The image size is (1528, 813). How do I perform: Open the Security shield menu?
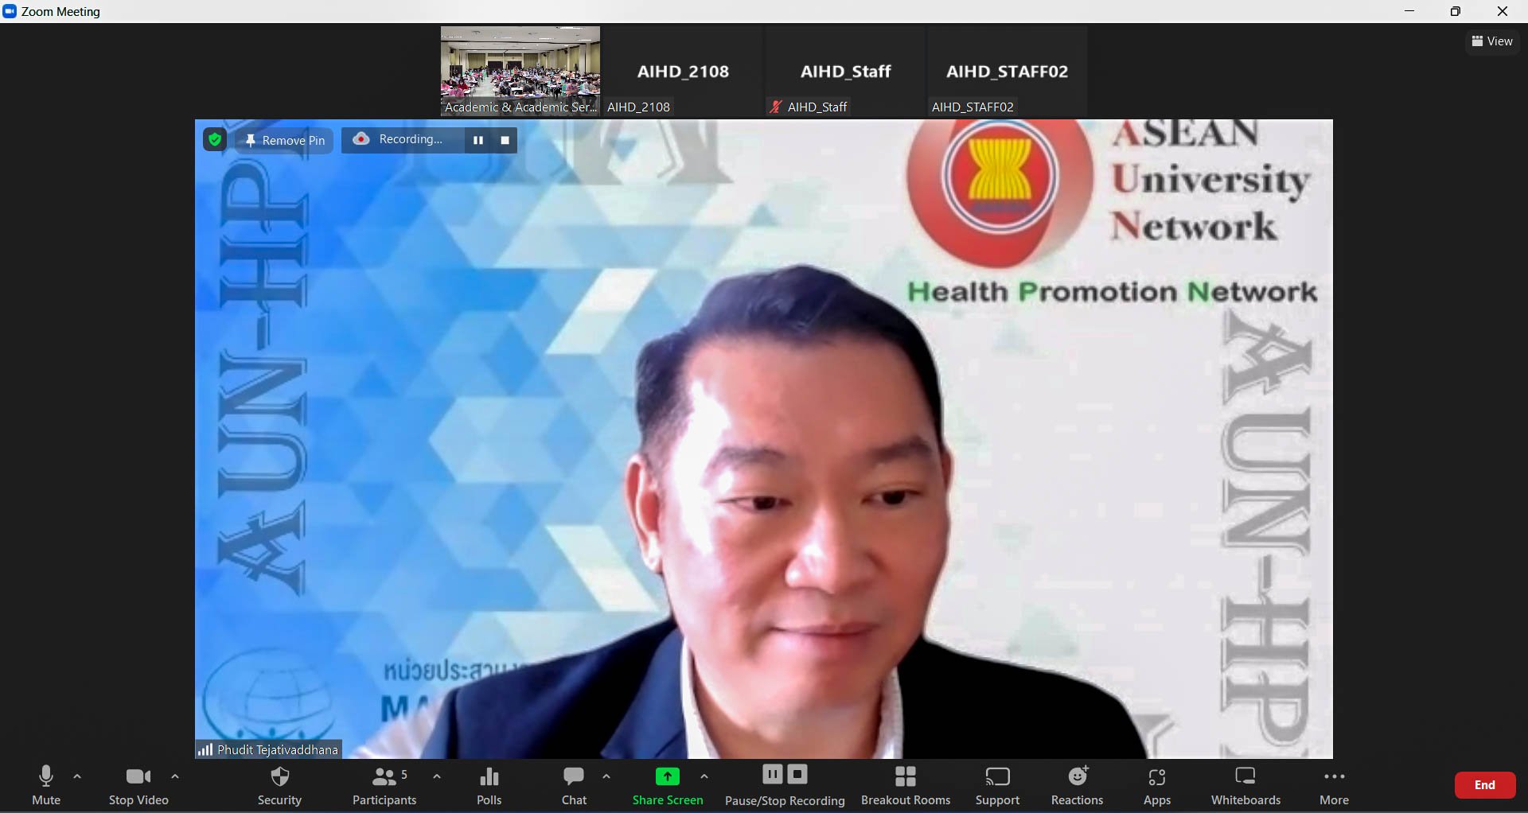click(x=279, y=785)
